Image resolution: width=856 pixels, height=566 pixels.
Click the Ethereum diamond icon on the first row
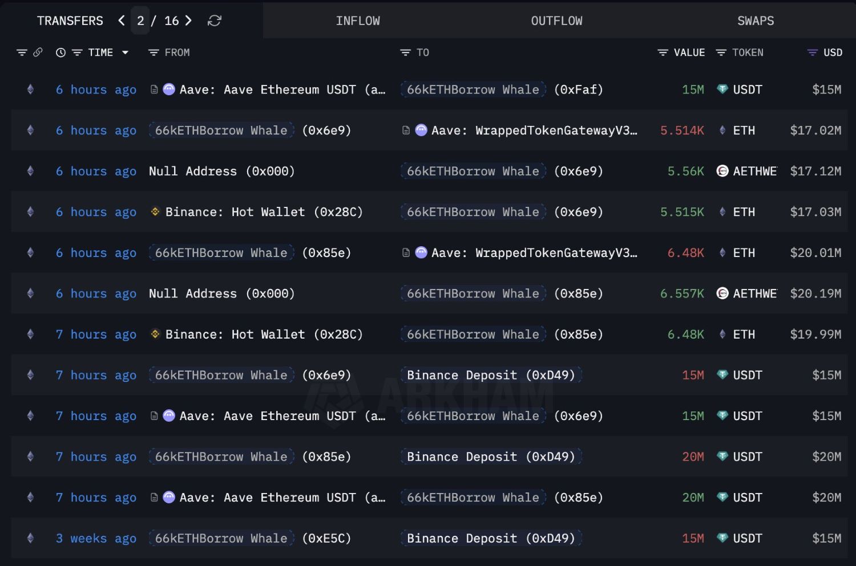(30, 89)
